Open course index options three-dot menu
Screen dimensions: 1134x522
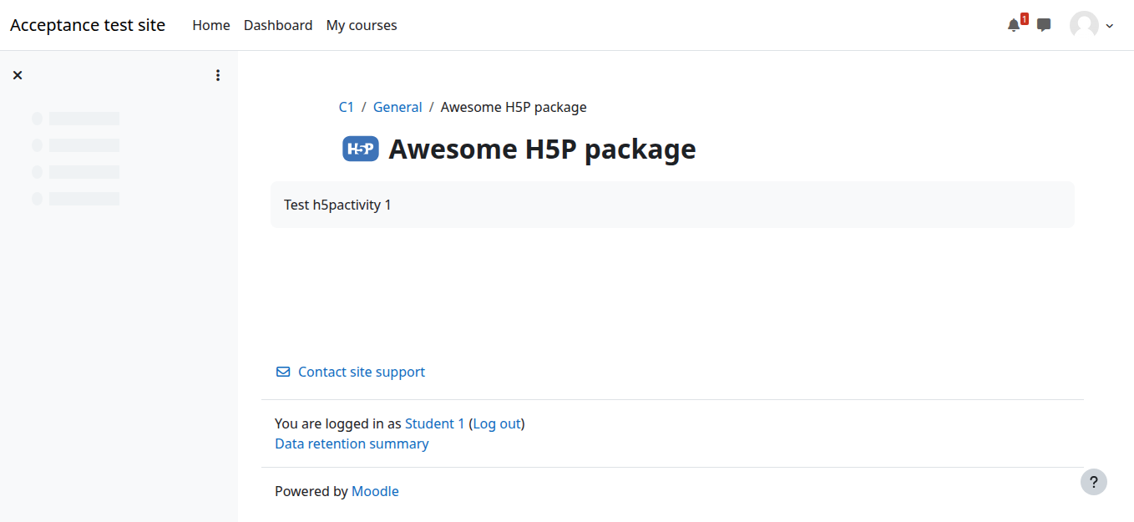[x=218, y=75]
